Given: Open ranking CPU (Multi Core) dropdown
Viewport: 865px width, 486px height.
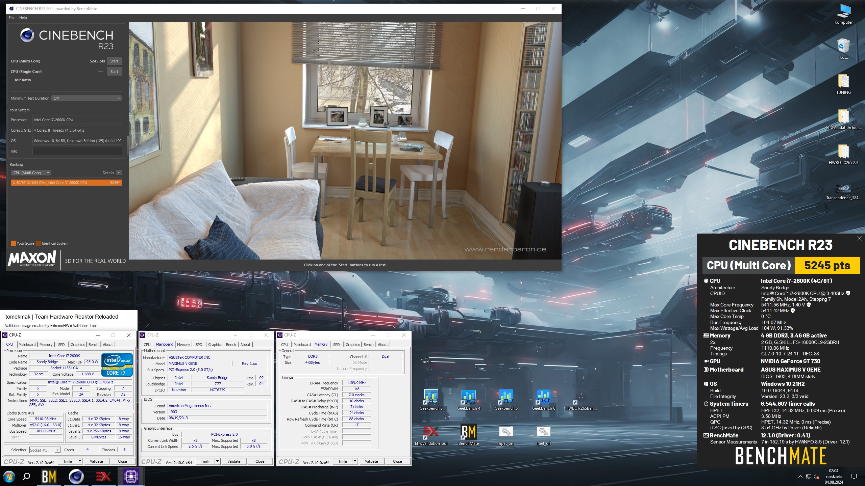Looking at the screenshot, I should (31, 173).
